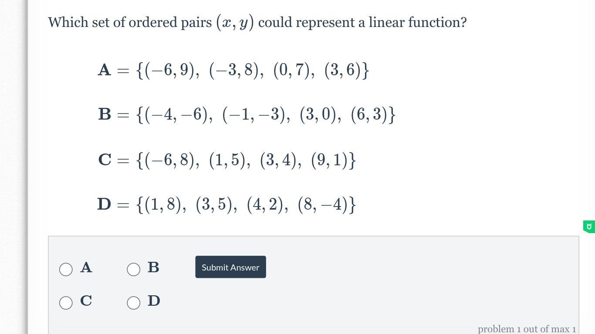Click set A's ordered pairs equation
The height and width of the screenshot is (334, 595).
click(x=233, y=70)
